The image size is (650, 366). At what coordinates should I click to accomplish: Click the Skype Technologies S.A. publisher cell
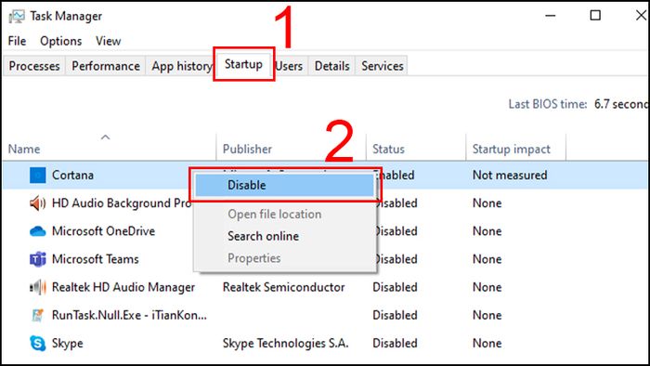click(286, 343)
